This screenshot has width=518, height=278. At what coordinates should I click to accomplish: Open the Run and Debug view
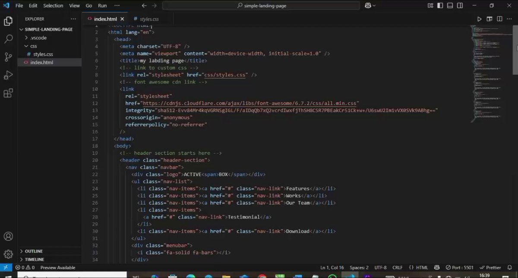tap(8, 75)
